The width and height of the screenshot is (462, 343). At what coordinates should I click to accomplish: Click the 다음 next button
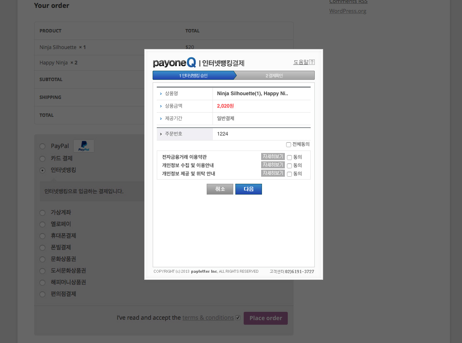(x=249, y=189)
